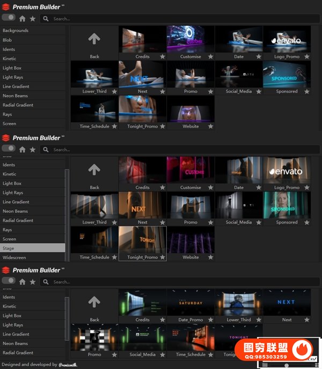Viewport: 322px width, 369px height.
Task: Open favorites star in middle panel toolbar
Action: (32, 150)
